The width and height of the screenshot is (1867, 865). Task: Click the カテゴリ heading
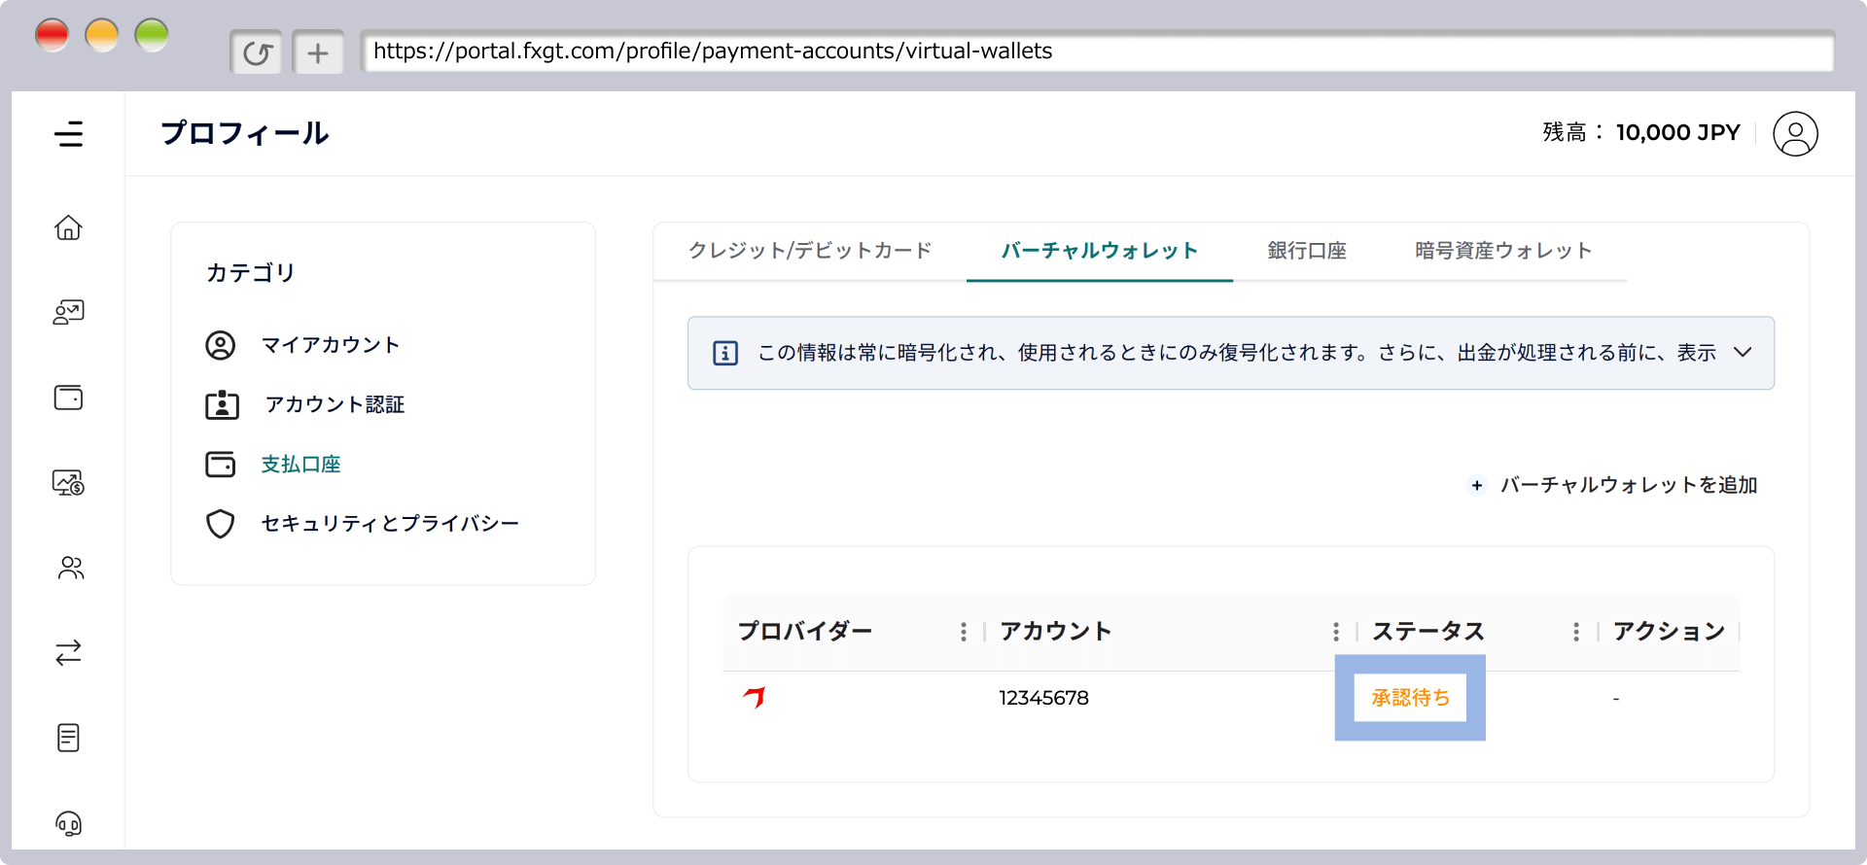click(251, 273)
